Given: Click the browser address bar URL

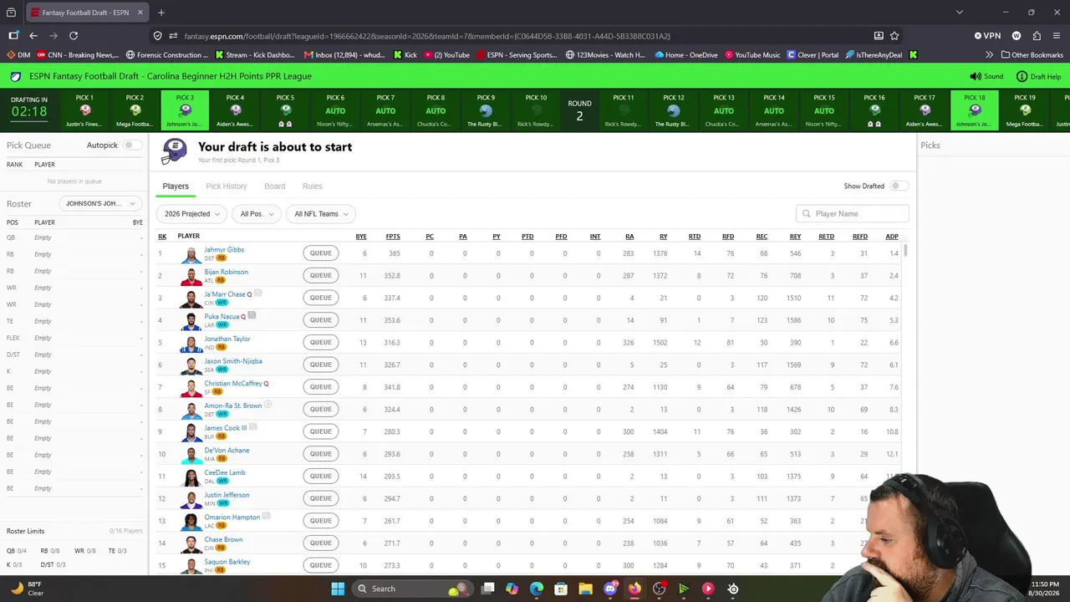Looking at the screenshot, I should pyautogui.click(x=427, y=36).
